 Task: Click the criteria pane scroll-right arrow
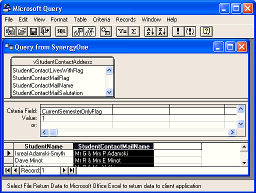point(232,132)
